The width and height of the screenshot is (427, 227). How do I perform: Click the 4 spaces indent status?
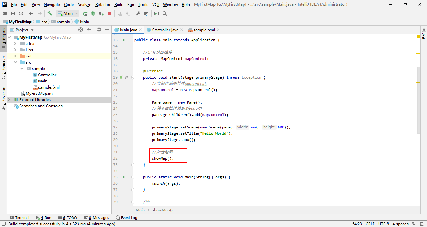(x=400, y=224)
